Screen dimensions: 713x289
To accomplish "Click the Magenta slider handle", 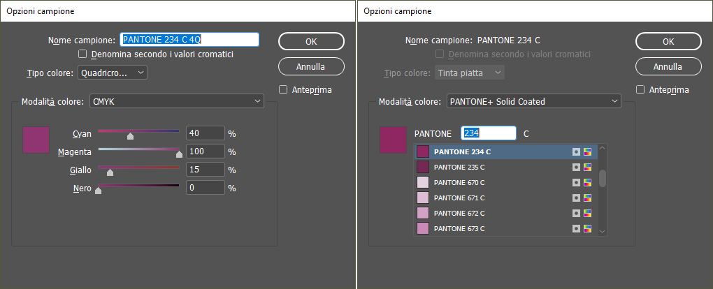I will 179,154.
